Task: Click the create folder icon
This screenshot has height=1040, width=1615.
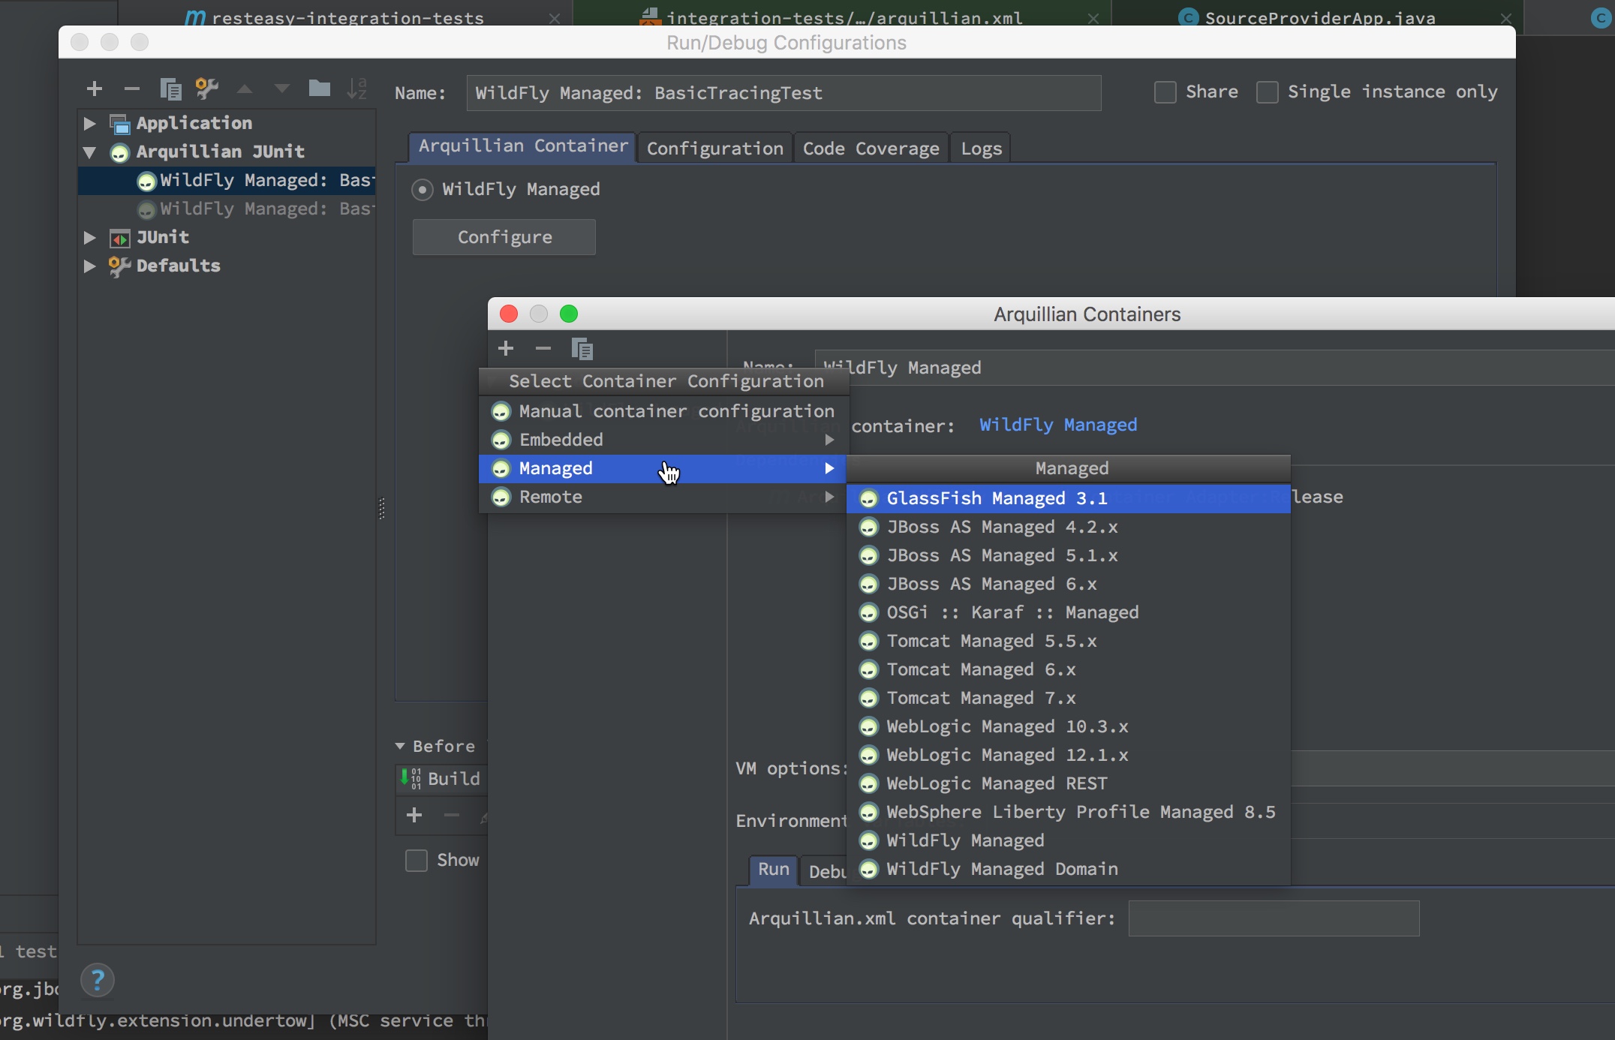Action: (319, 89)
